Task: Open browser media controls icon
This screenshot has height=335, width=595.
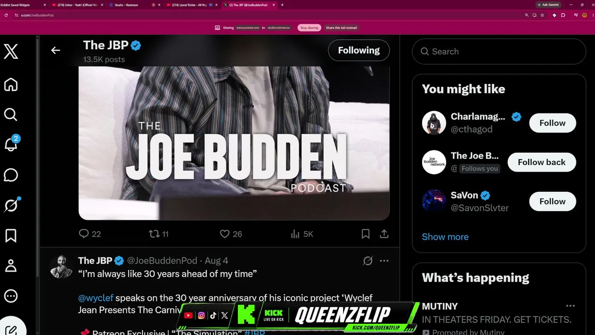Action: [x=576, y=15]
